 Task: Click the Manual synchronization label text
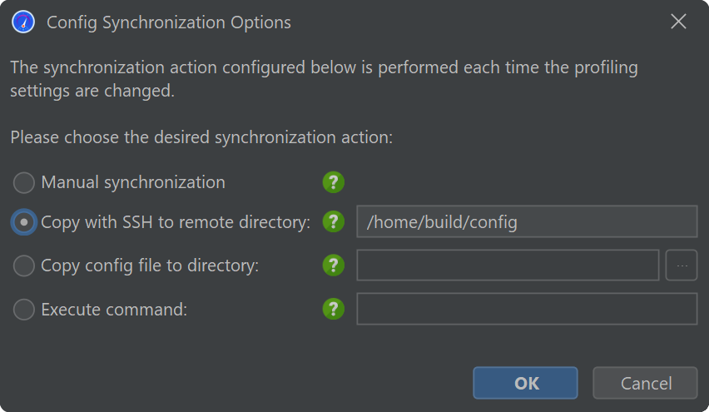pyautogui.click(x=133, y=182)
